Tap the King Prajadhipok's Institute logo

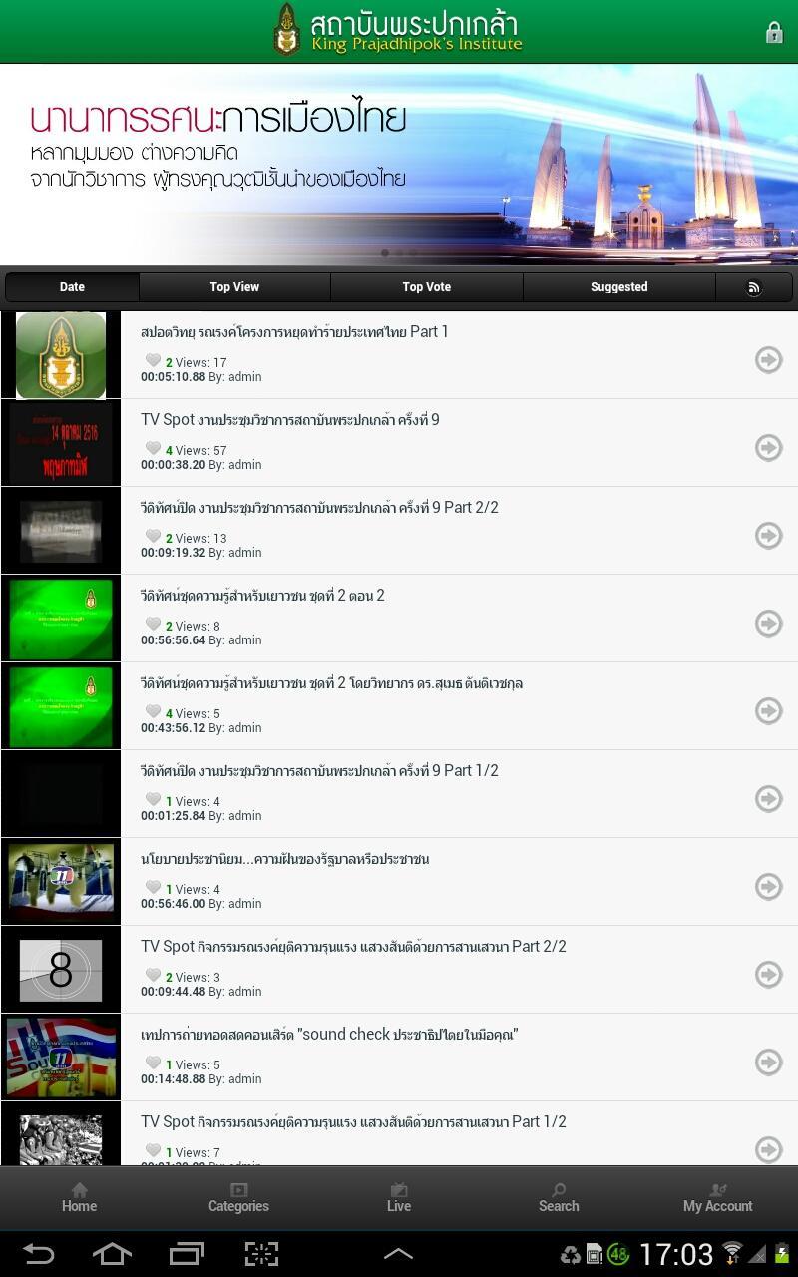pos(399,30)
